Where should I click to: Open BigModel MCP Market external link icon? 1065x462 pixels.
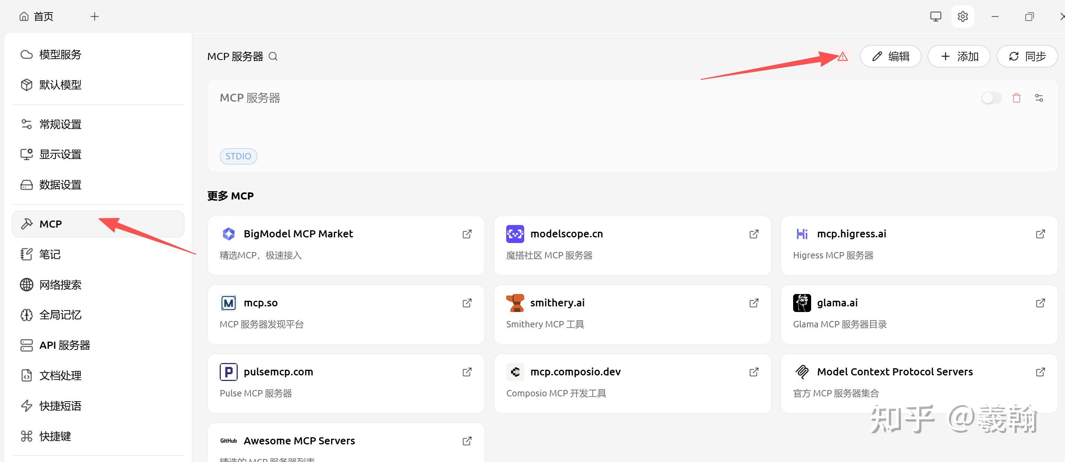[x=467, y=234]
